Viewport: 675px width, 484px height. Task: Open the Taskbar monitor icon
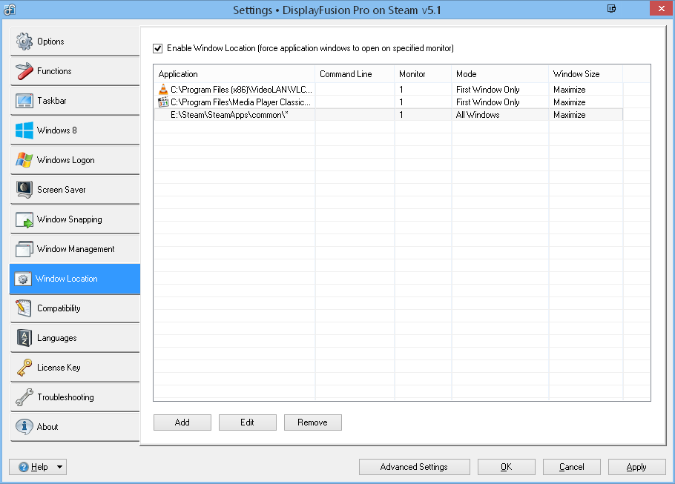[24, 101]
